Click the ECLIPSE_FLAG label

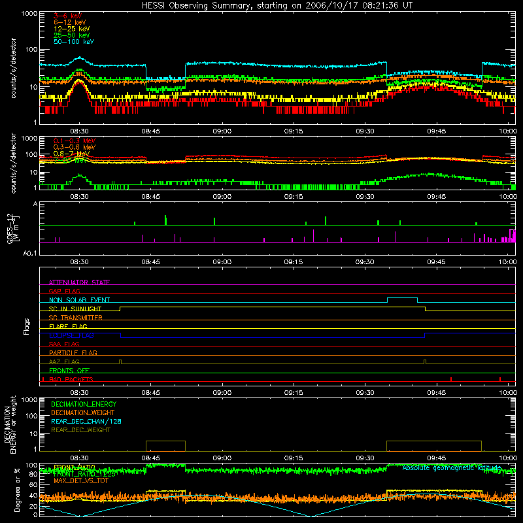tap(71, 335)
